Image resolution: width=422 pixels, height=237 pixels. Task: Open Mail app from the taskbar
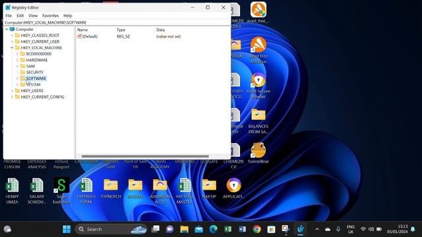pyautogui.click(x=199, y=229)
